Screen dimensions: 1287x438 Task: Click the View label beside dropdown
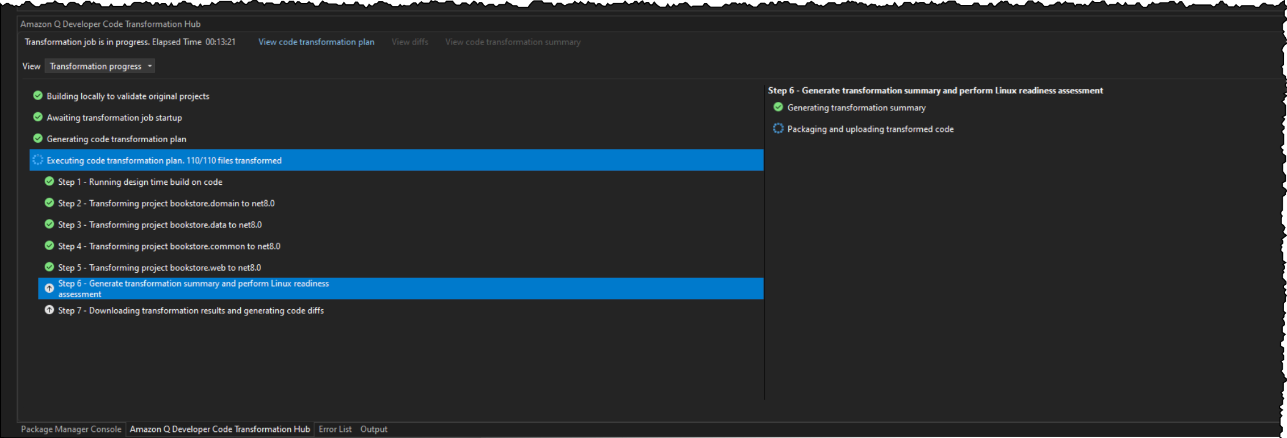tap(31, 66)
